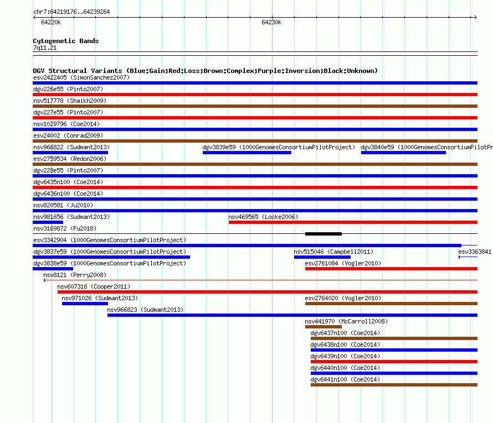
Task: Click the nsv8121 (Perry2008) label
Action: [x=75, y=275]
